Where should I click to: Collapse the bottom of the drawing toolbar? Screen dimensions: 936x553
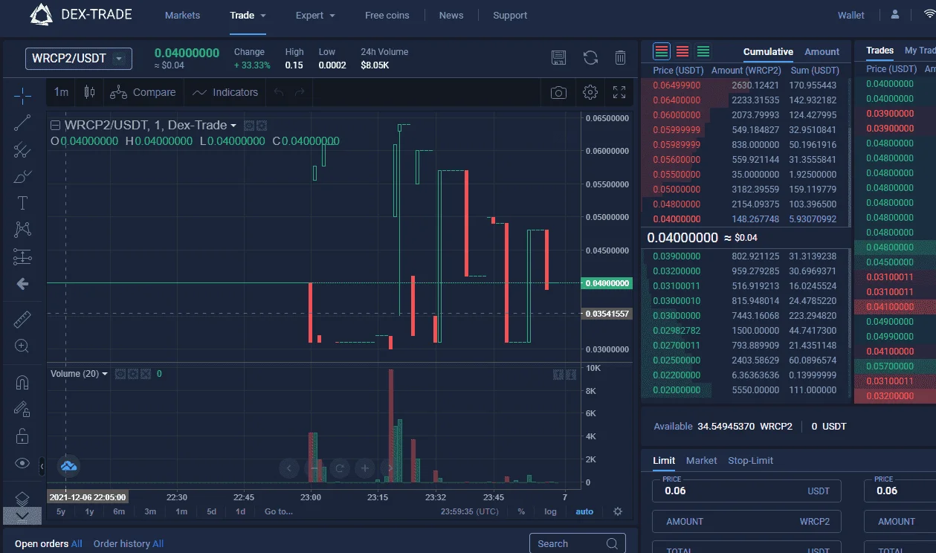[22, 515]
